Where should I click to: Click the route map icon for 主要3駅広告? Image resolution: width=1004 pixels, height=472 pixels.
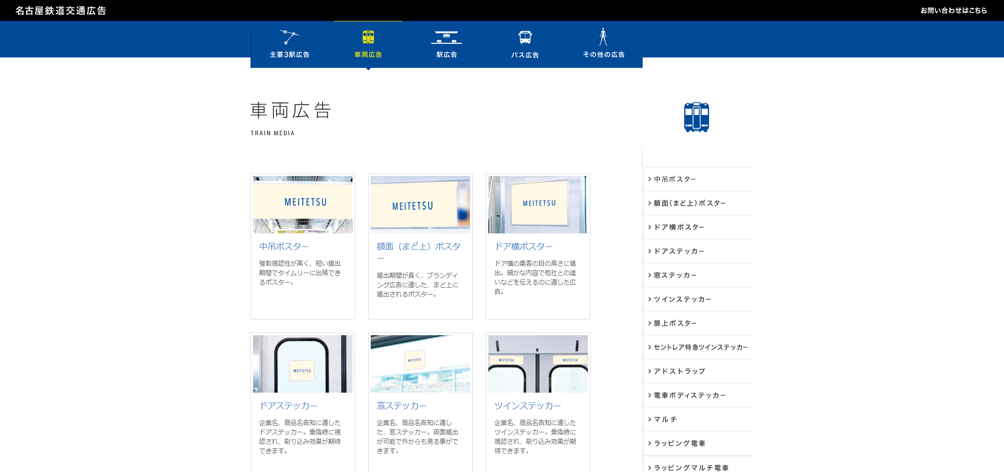pyautogui.click(x=289, y=37)
